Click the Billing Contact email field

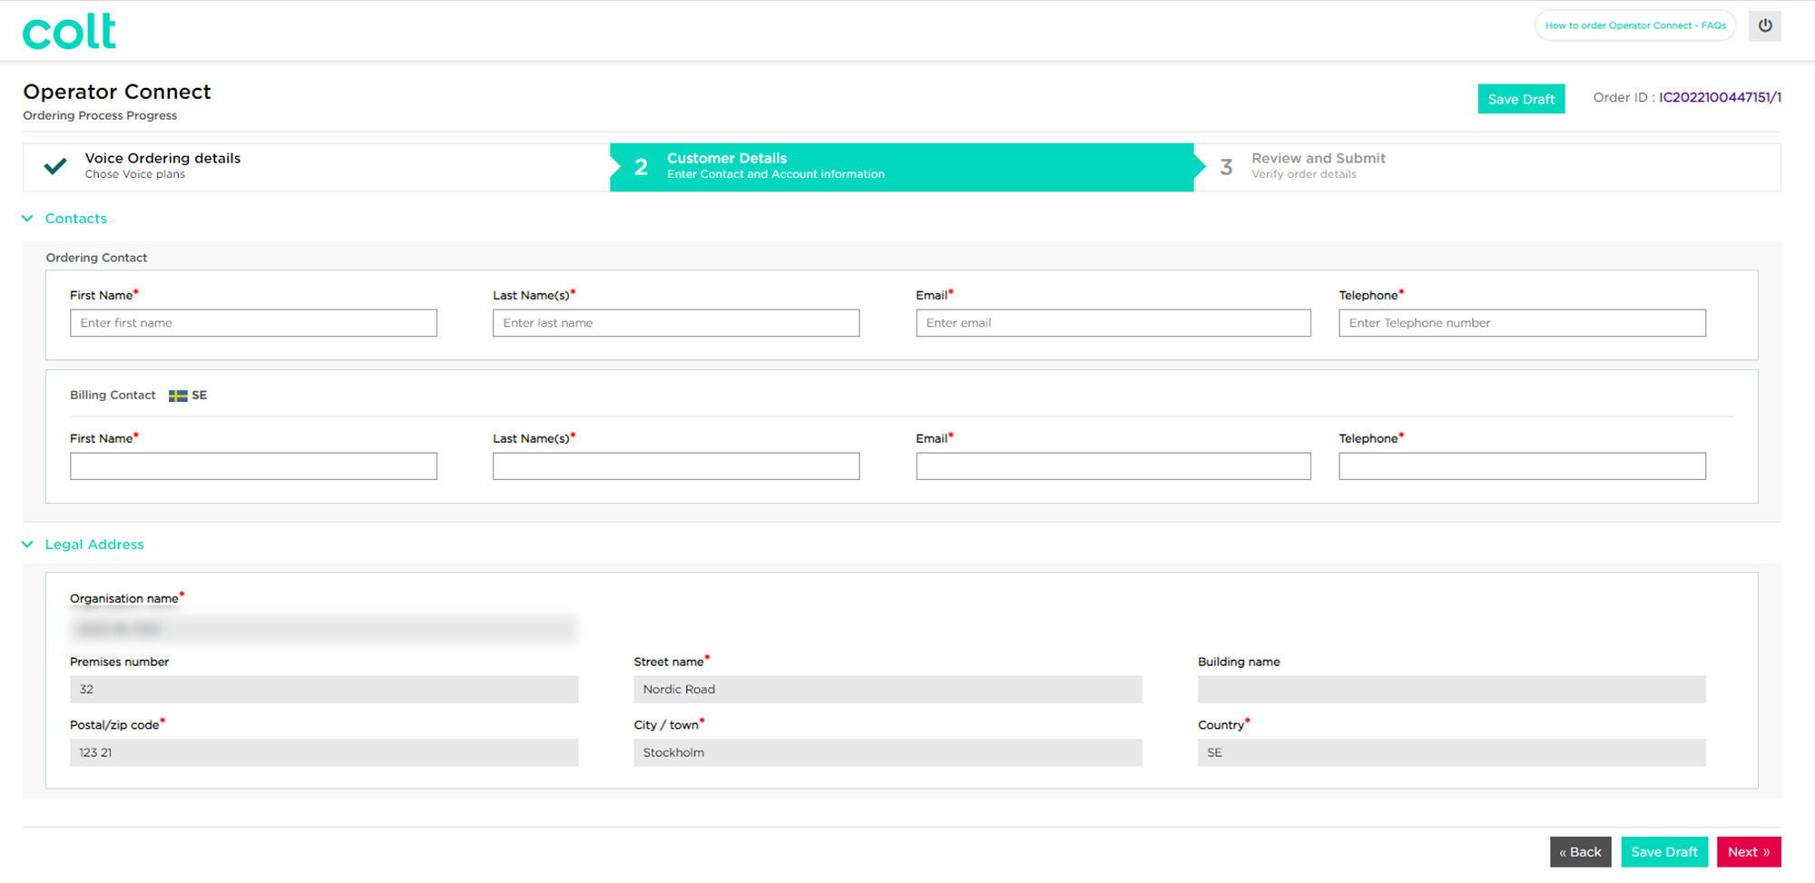click(1113, 466)
